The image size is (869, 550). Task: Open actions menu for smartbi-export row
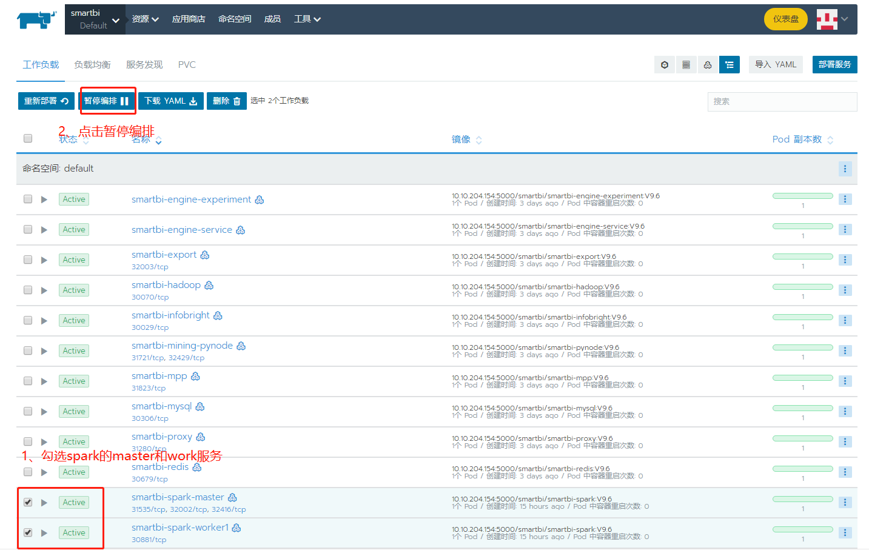click(x=845, y=260)
